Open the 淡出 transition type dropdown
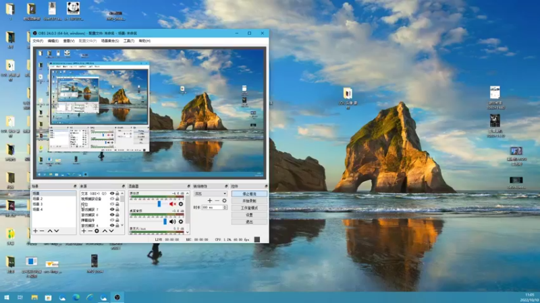540x303 pixels. (x=210, y=194)
